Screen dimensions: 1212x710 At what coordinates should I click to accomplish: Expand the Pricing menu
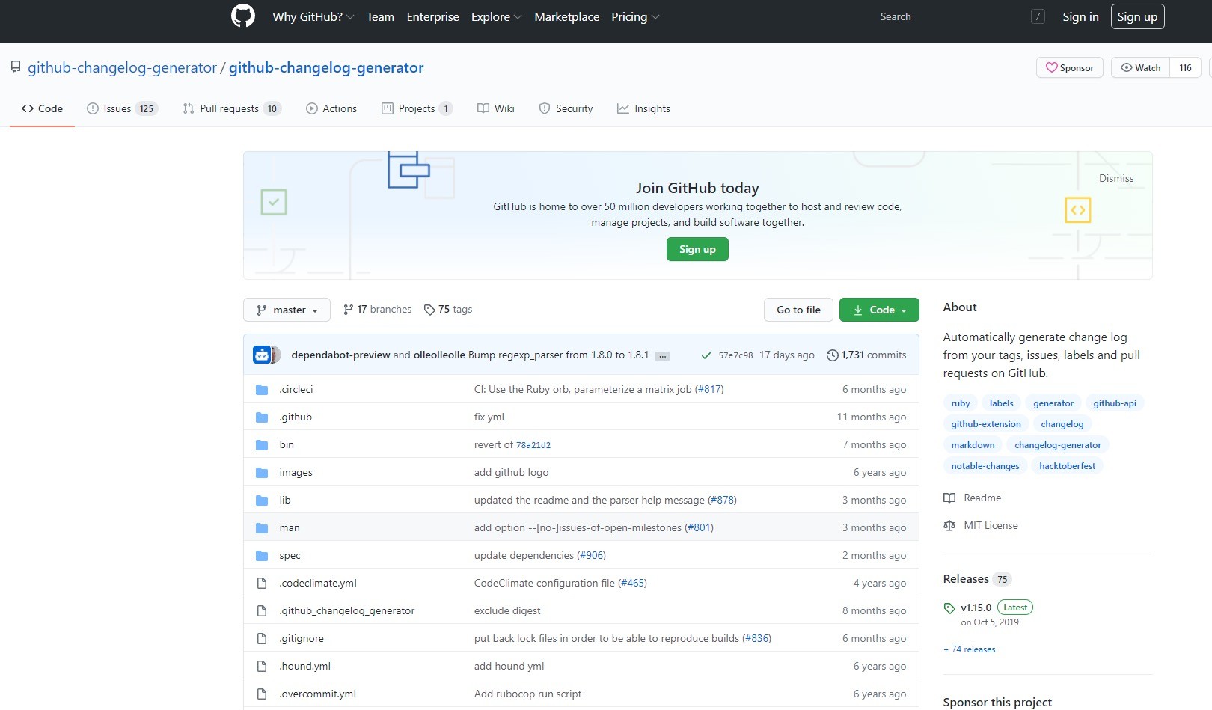coord(635,16)
